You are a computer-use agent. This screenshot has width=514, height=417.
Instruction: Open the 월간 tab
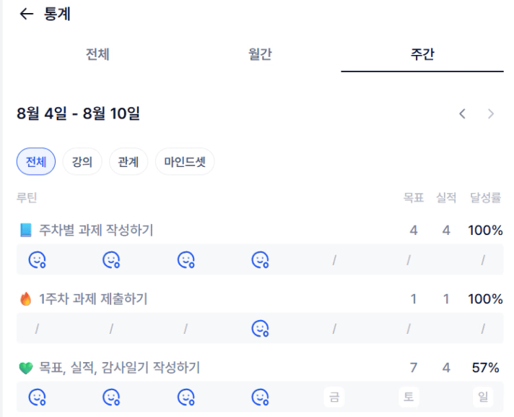[260, 54]
